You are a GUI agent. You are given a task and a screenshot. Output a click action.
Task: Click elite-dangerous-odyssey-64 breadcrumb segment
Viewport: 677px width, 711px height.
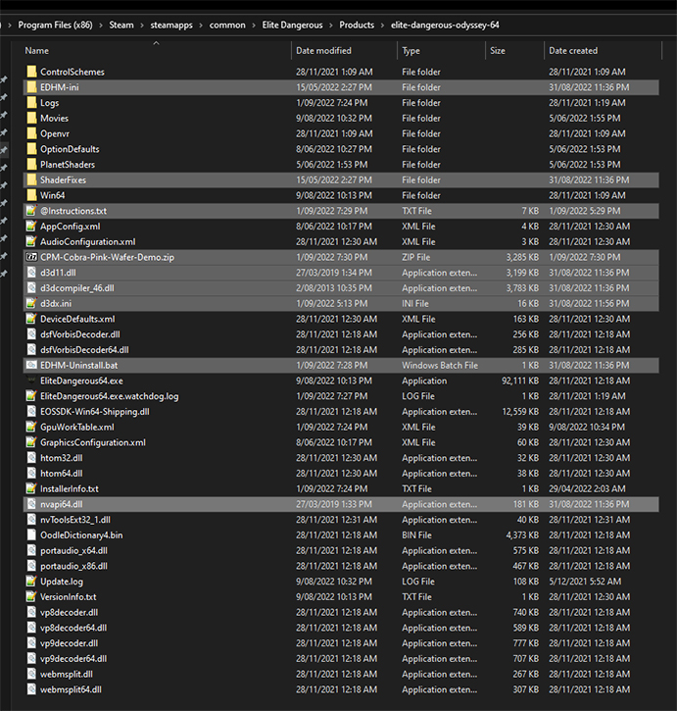[445, 25]
